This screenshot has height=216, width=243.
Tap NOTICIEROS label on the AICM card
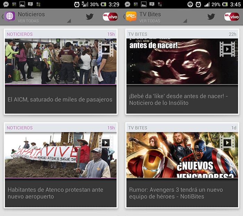click(20, 34)
